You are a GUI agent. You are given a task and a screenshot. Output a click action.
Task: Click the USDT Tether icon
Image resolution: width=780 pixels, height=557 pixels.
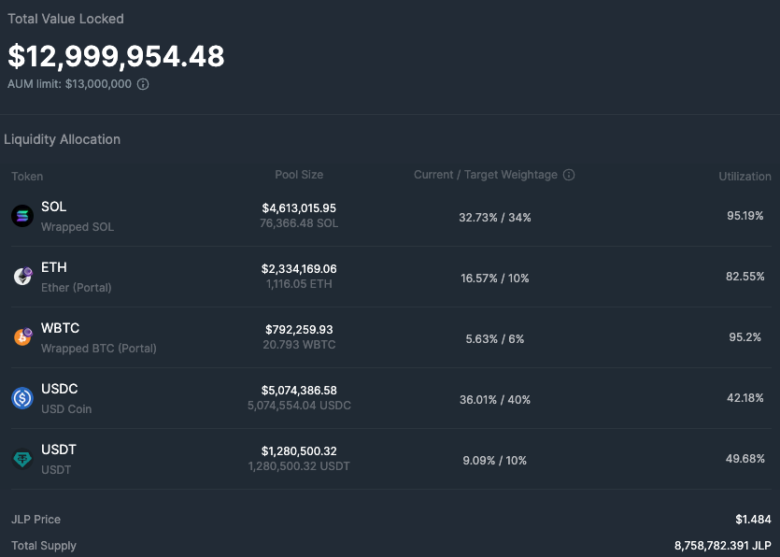pyautogui.click(x=22, y=459)
